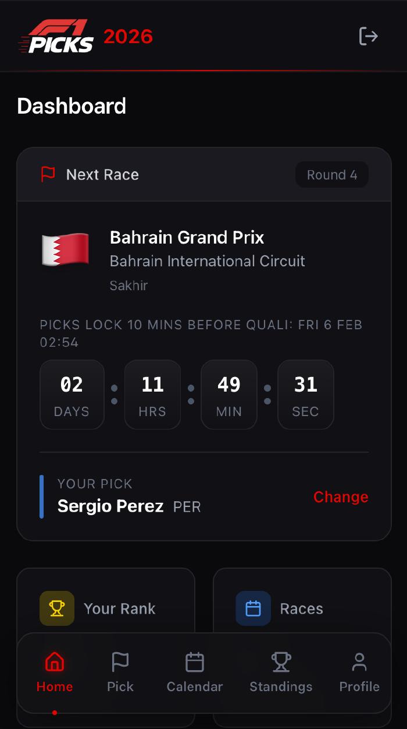
Task: Click the red flag icon beside Next Race
Action: [x=49, y=174]
